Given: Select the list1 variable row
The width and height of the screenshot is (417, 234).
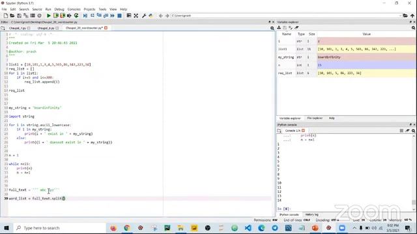Looking at the screenshot, I should [347, 49].
